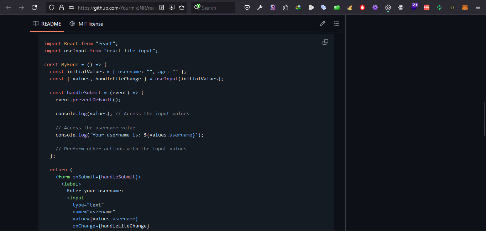Reload the GitHub page
The image size is (486, 231).
click(34, 7)
